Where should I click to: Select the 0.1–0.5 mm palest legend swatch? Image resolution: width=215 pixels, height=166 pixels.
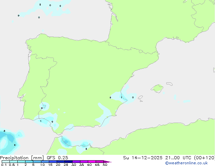click(x=6, y=162)
